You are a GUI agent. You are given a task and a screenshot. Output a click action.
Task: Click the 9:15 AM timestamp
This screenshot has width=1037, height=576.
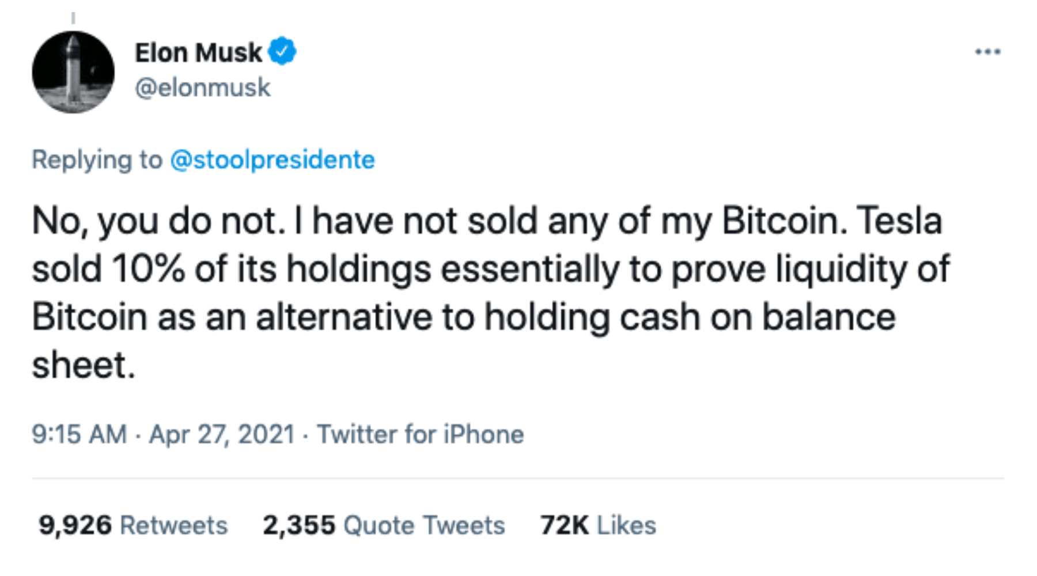79,434
